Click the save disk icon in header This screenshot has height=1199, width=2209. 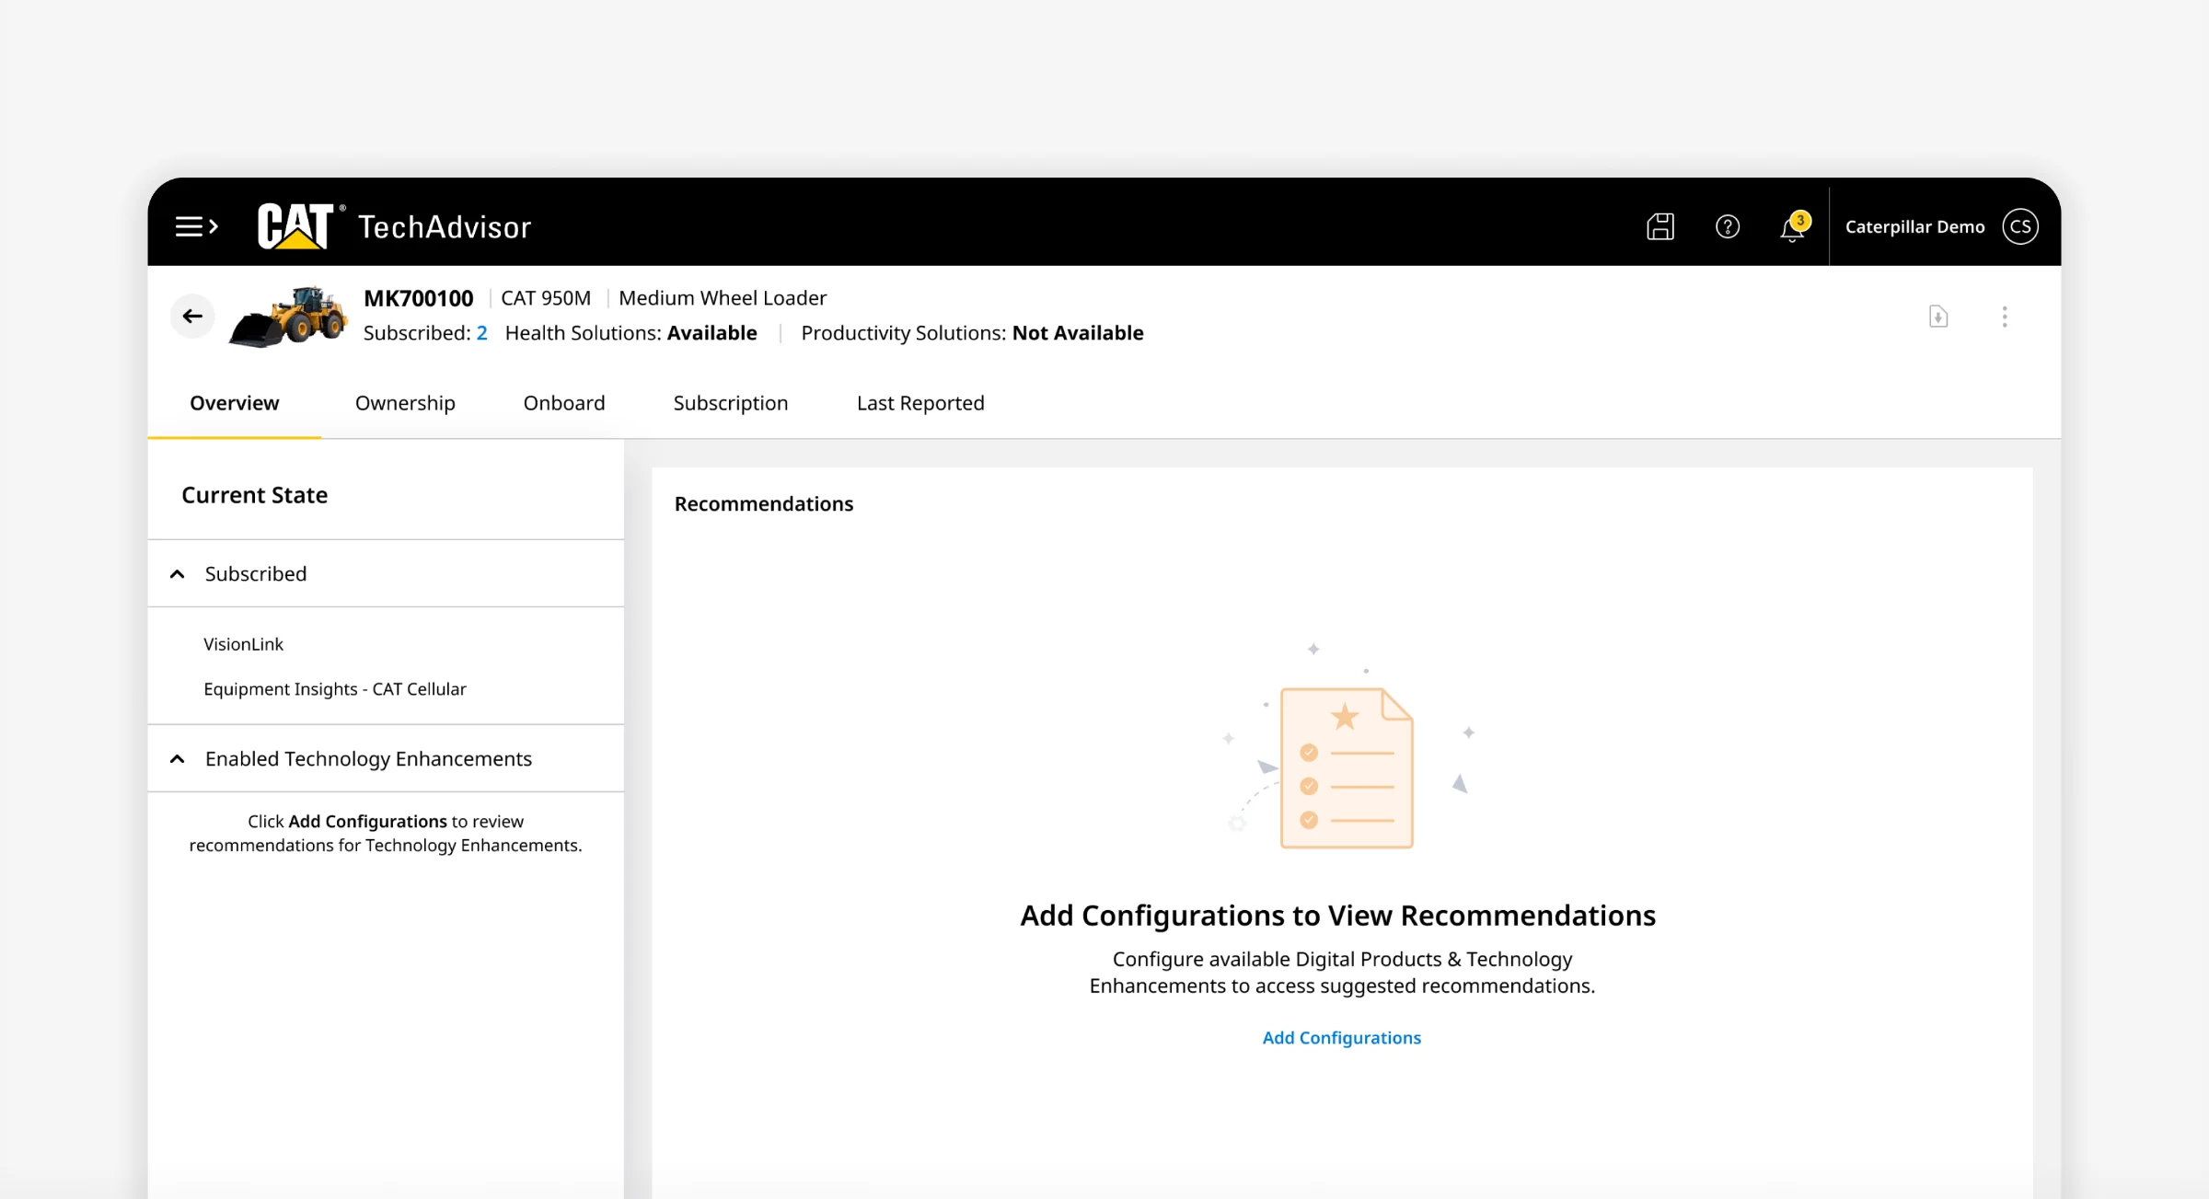1660,226
